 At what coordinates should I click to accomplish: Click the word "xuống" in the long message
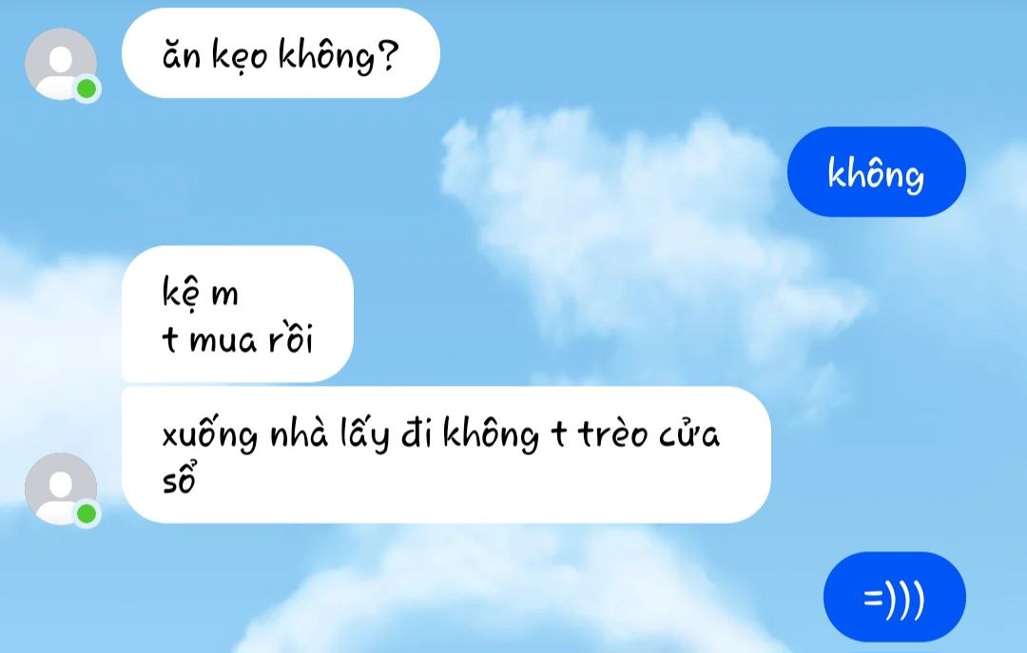[x=209, y=435]
